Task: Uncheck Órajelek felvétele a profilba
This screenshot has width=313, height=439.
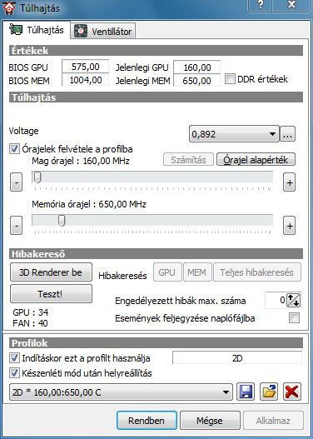Action: (14, 149)
